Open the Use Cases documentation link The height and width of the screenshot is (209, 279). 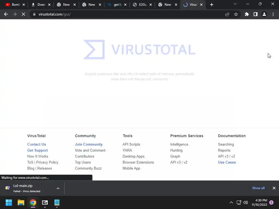227,162
